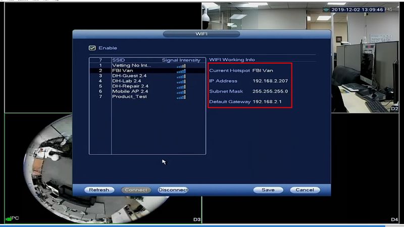Select the D3 fisheye camera view
The height and width of the screenshot is (227, 404).
click(x=103, y=168)
